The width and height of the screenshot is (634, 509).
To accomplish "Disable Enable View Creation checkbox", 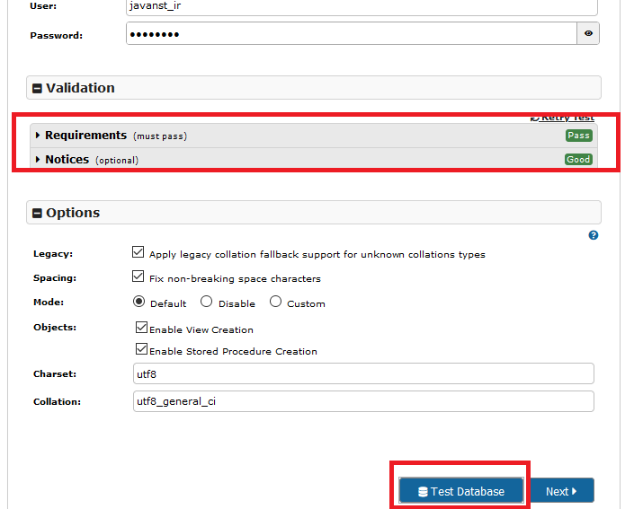I will click(x=141, y=329).
